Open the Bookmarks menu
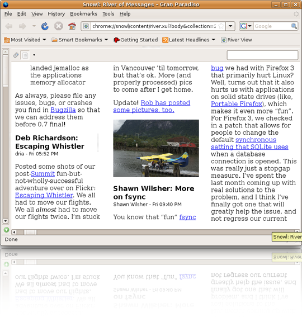Viewport: 302px width, 317px height. [83, 14]
